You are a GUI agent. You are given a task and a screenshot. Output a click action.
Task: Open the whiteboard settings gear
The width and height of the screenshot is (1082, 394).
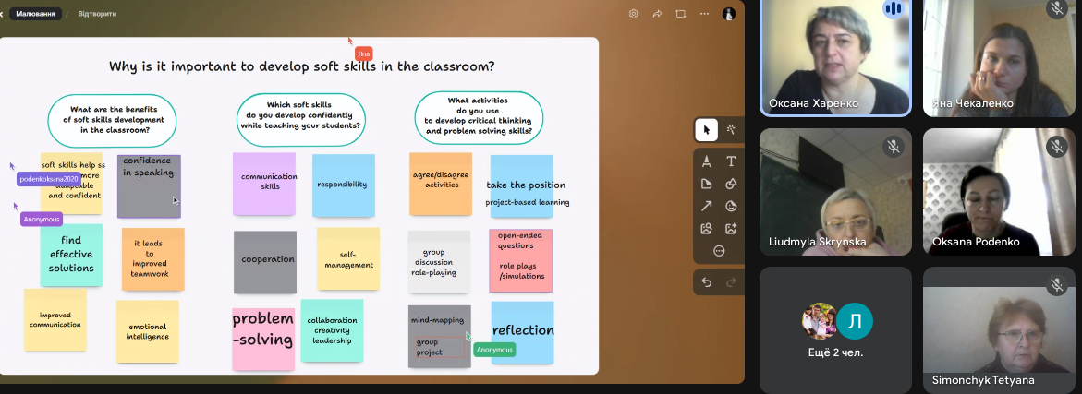click(x=634, y=14)
